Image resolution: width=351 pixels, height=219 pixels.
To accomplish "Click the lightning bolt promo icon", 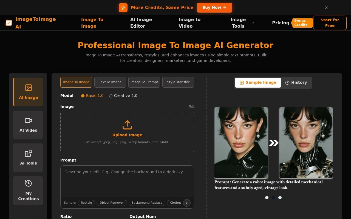I will [123, 8].
